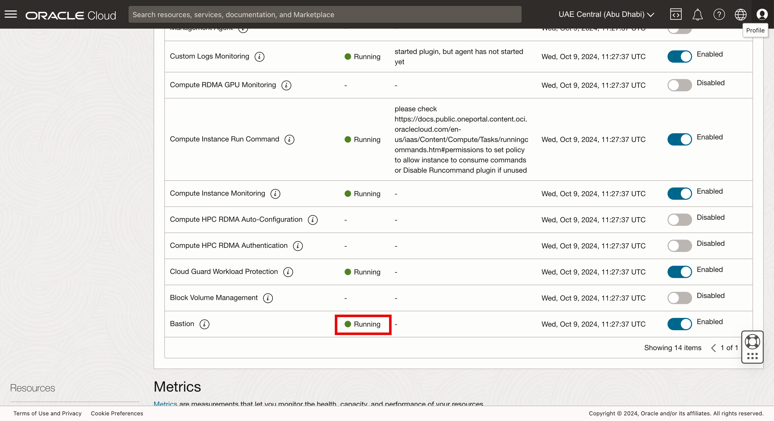Open the Cloud Shell developer tools icon

[676, 14]
